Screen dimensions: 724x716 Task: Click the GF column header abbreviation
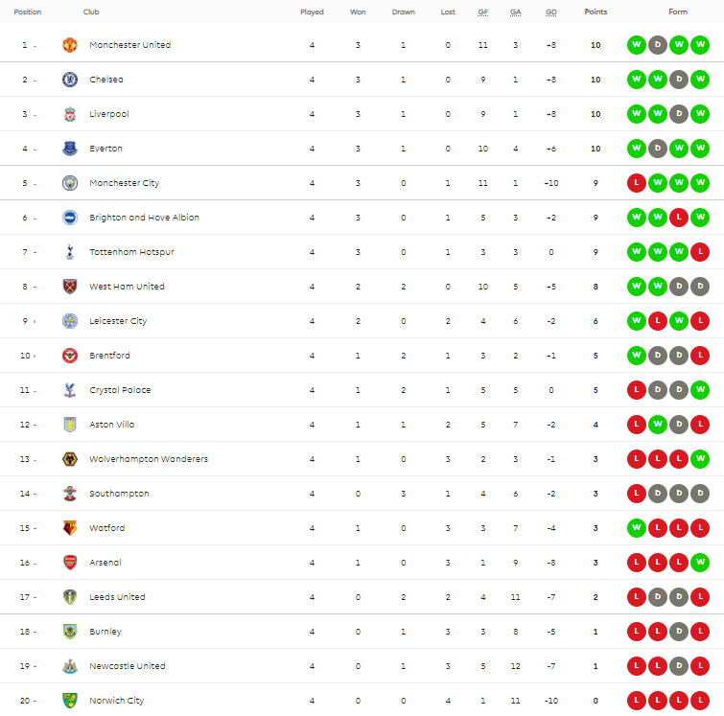tap(483, 12)
